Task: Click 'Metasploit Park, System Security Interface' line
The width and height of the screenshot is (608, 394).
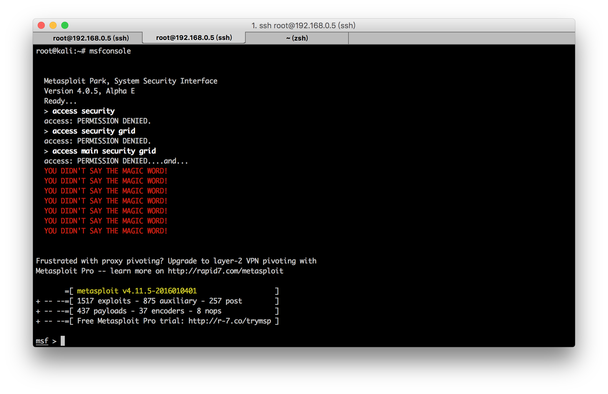Action: pyautogui.click(x=130, y=81)
